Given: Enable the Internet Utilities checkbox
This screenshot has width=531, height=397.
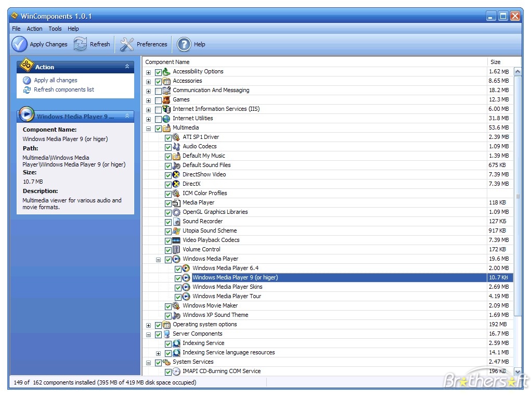Looking at the screenshot, I should pyautogui.click(x=158, y=119).
